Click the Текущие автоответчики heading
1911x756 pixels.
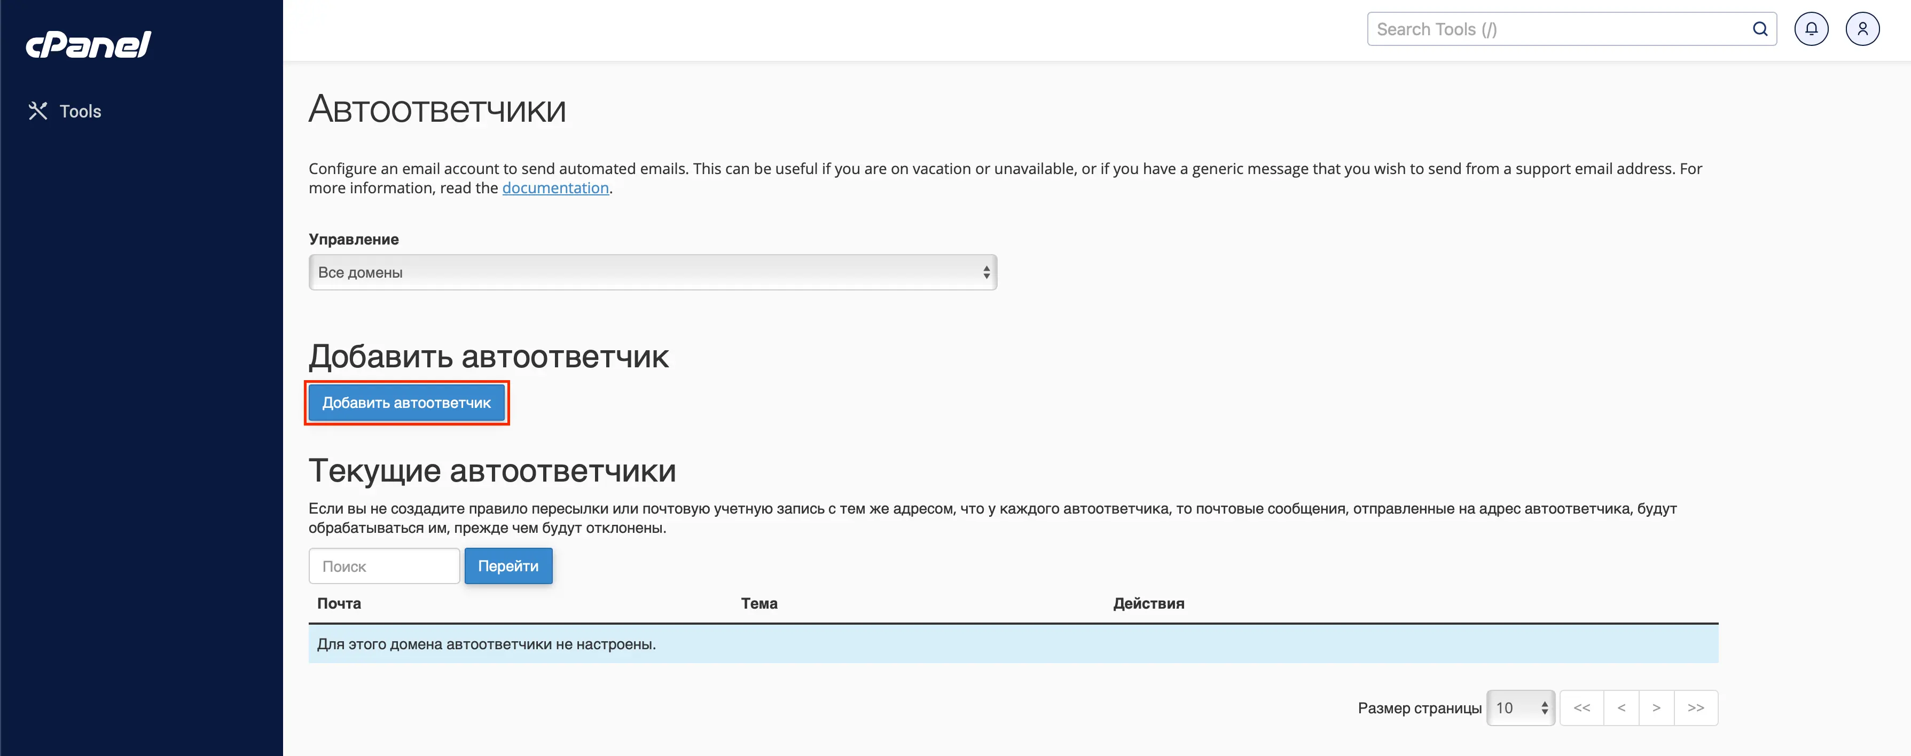tap(492, 471)
